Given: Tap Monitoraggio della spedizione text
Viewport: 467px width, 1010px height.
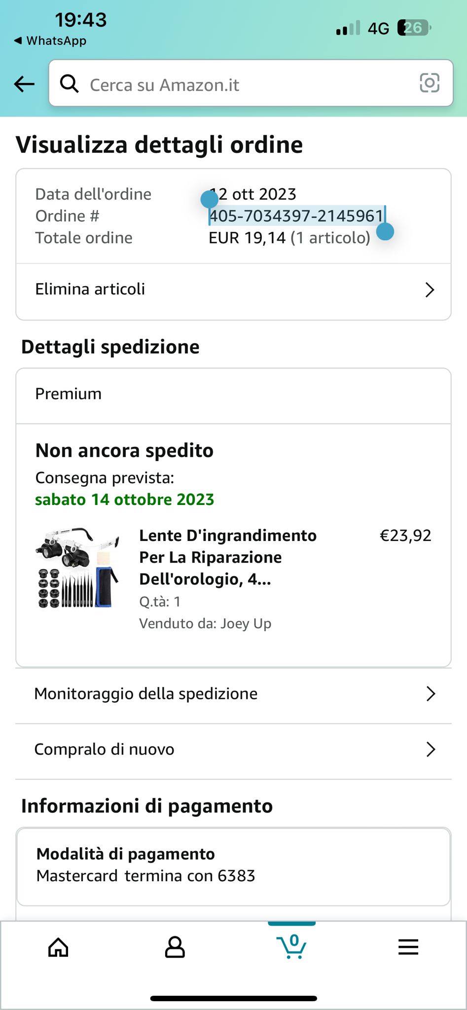Looking at the screenshot, I should 146,694.
